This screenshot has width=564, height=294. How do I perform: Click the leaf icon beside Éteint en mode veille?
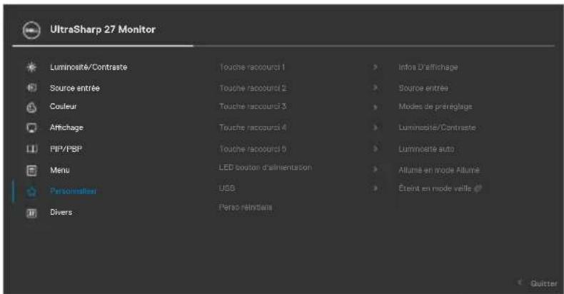click(478, 188)
